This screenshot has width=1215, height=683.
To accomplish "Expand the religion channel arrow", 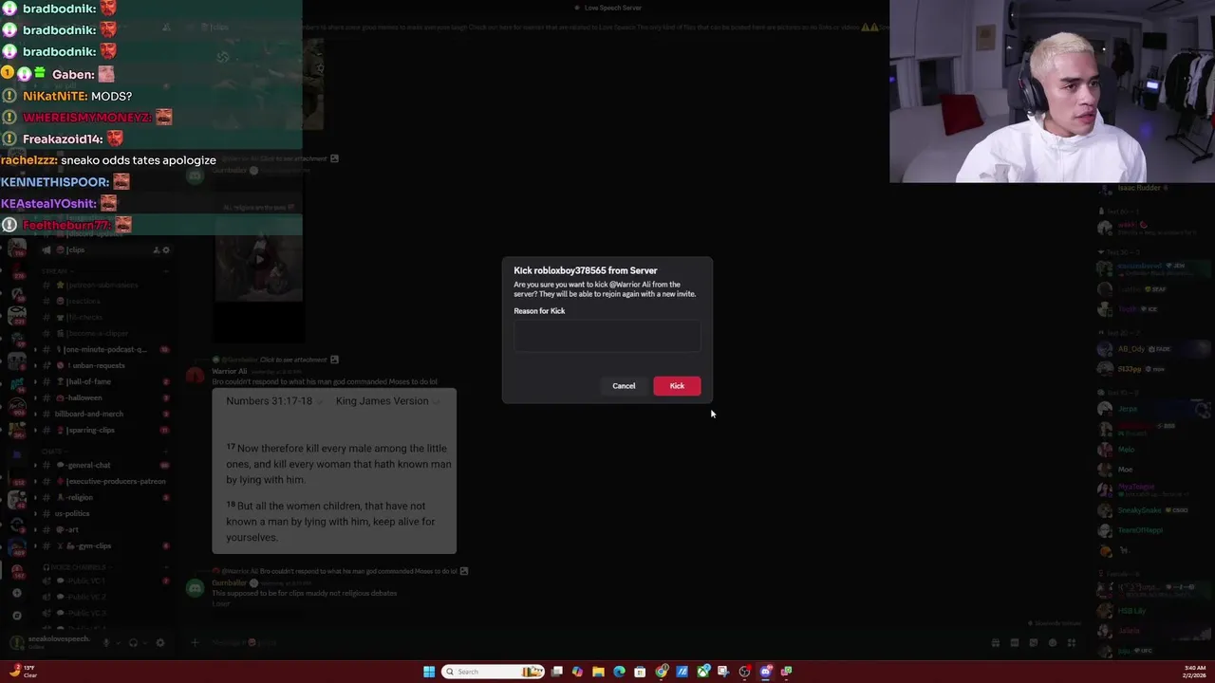I will point(35,497).
